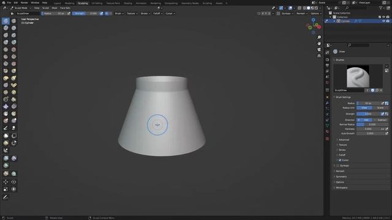Open the Brush dropdown in header
This screenshot has height=220, width=392.
point(119,13)
